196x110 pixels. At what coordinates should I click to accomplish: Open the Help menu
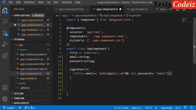click(77, 2)
